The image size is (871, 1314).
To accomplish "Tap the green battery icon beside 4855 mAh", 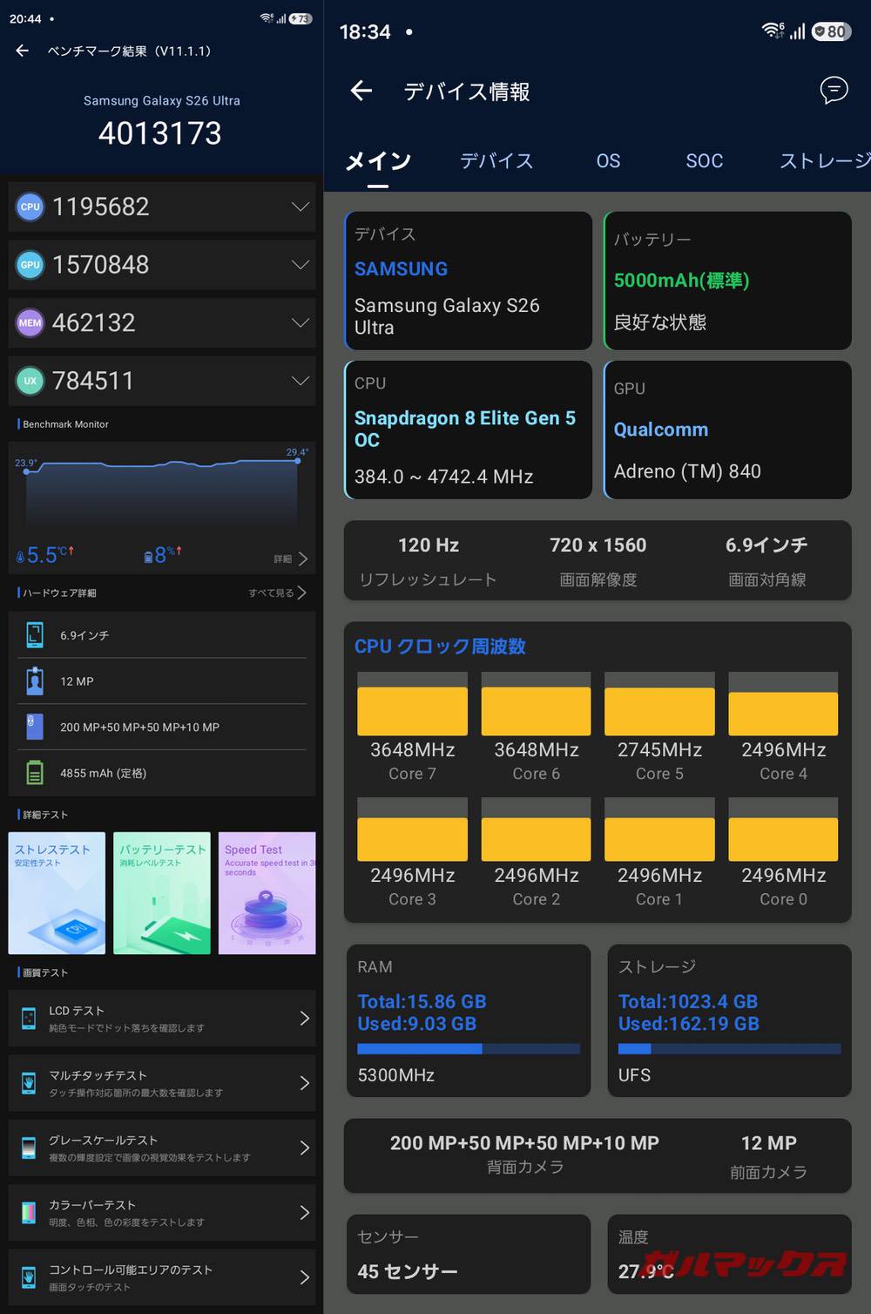I will point(35,771).
